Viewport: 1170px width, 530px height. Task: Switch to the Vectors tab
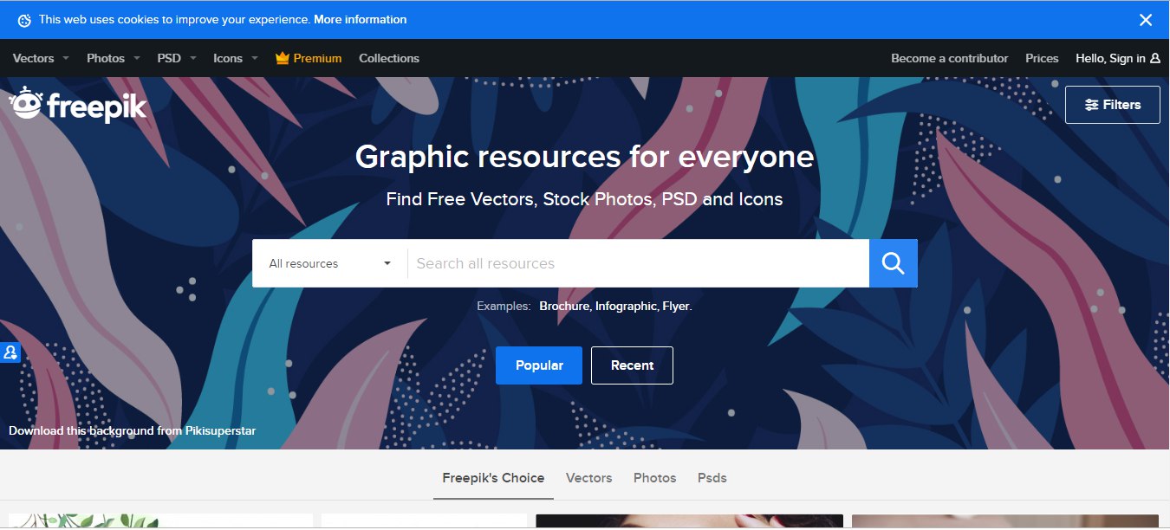[588, 478]
